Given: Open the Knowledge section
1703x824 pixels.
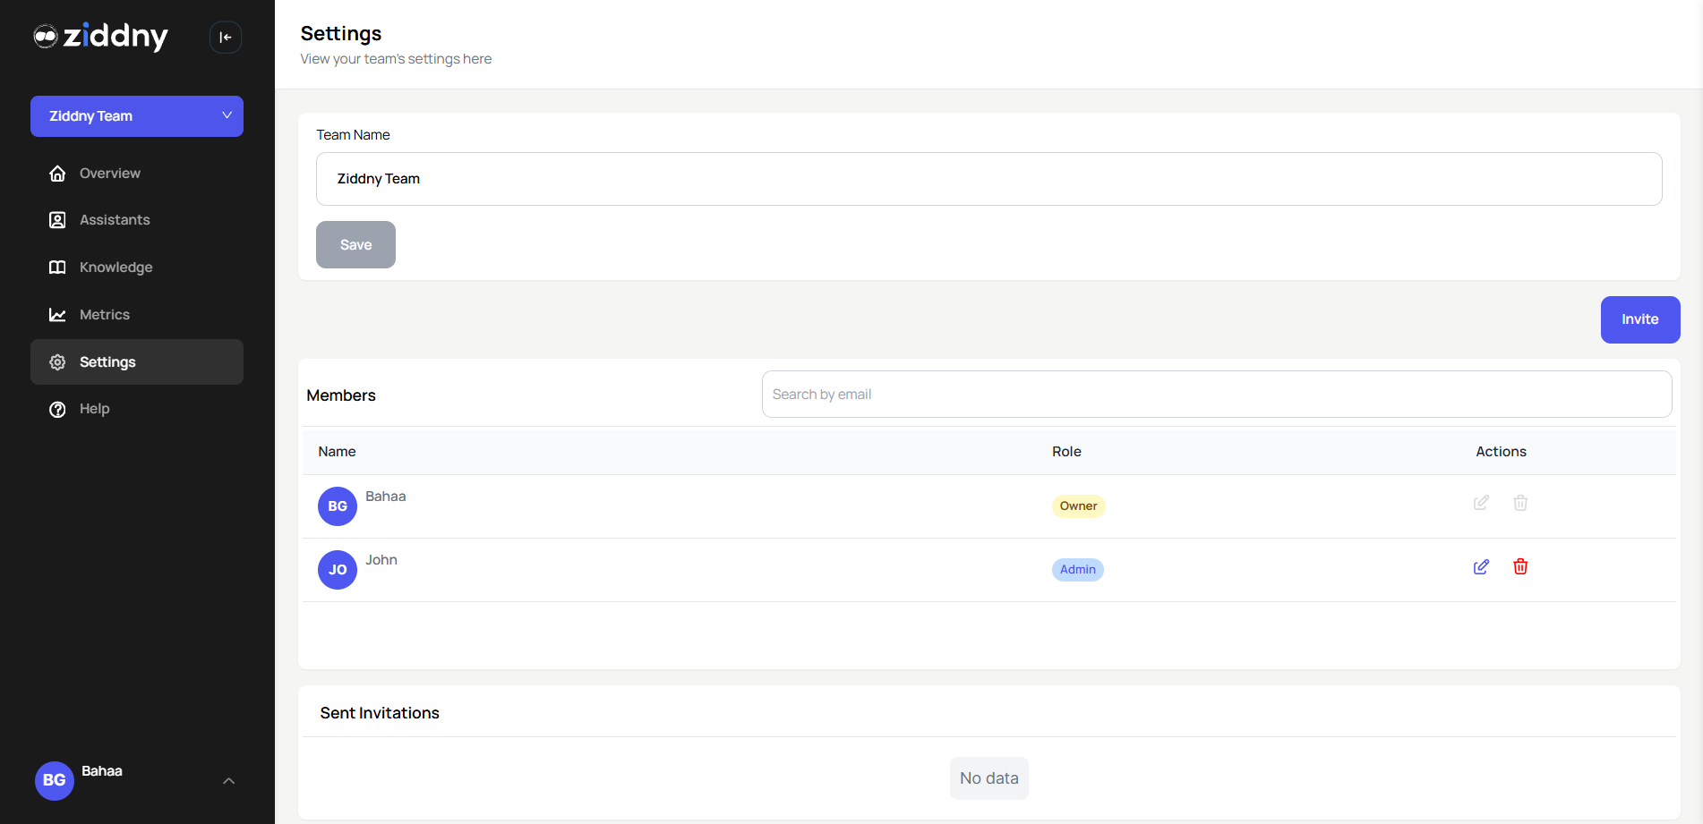Looking at the screenshot, I should [x=115, y=267].
